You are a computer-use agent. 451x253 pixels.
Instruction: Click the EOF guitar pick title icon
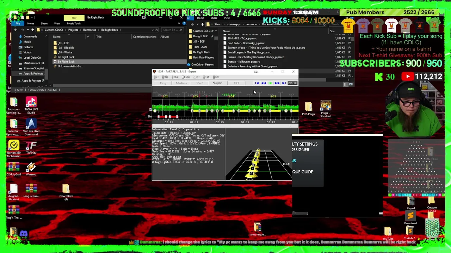point(154,72)
